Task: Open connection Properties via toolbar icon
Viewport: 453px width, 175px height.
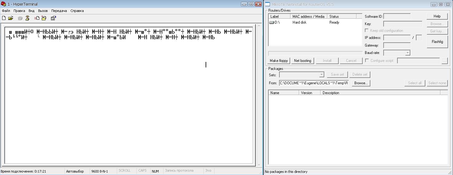Action: (53, 18)
